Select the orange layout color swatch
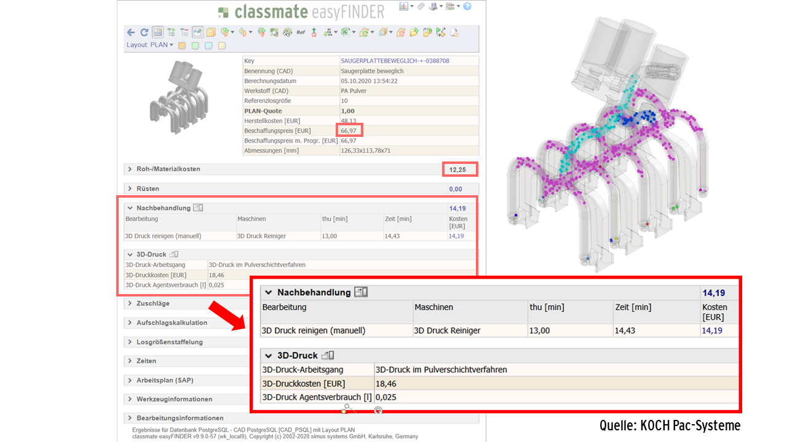This screenshot has width=787, height=442. (182, 45)
